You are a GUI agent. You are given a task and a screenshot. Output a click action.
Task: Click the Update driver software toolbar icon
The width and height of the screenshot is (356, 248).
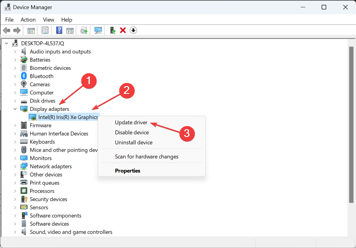coord(84,30)
